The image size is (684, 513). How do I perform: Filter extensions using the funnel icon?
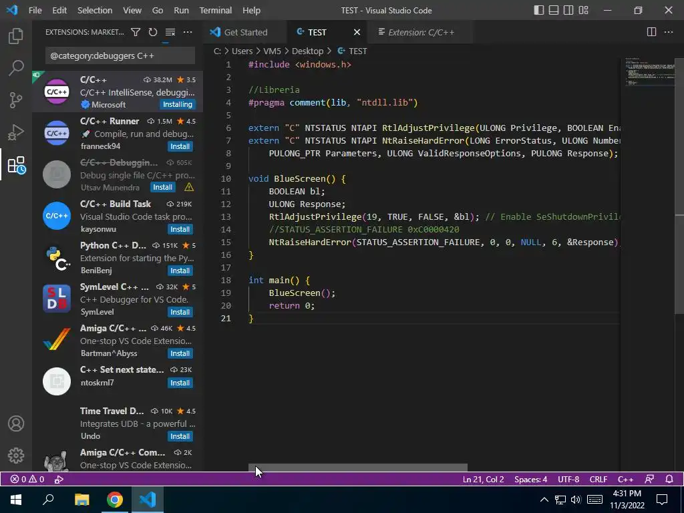pos(136,32)
